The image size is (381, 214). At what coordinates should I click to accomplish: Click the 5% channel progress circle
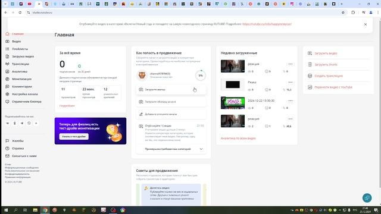pyautogui.click(x=201, y=75)
